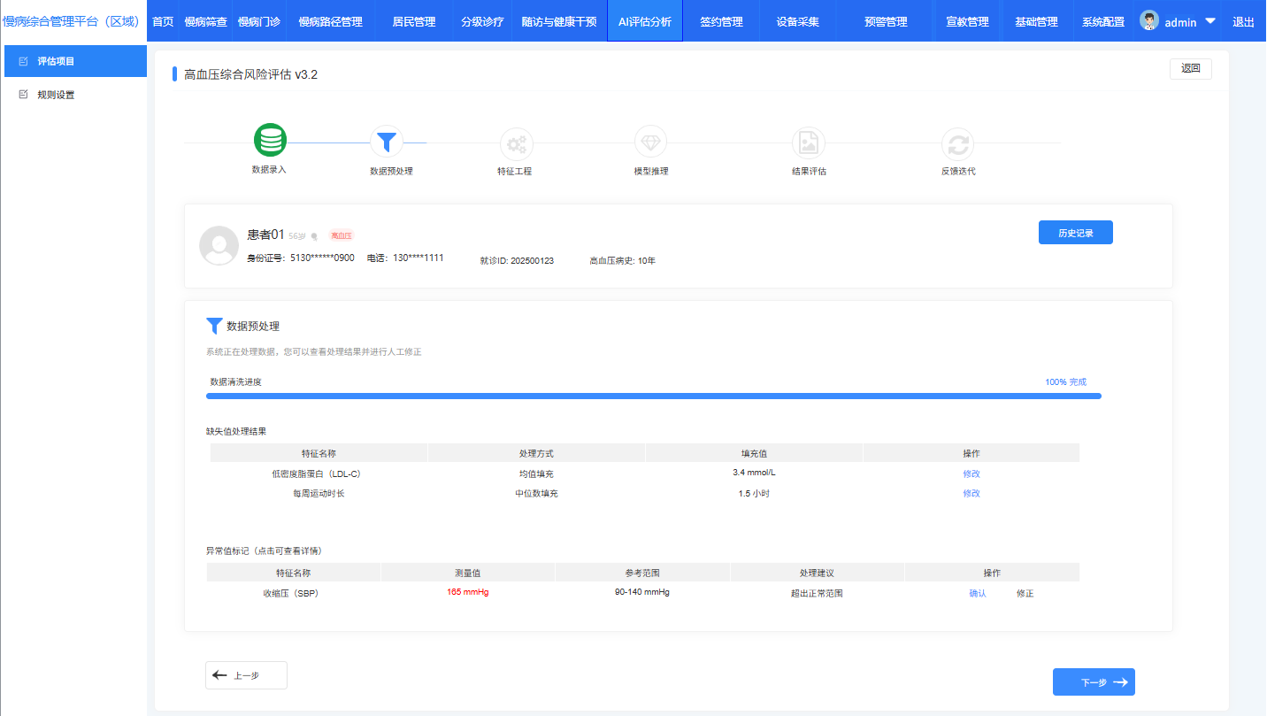Expand the admin account dropdown arrow

point(1209,21)
